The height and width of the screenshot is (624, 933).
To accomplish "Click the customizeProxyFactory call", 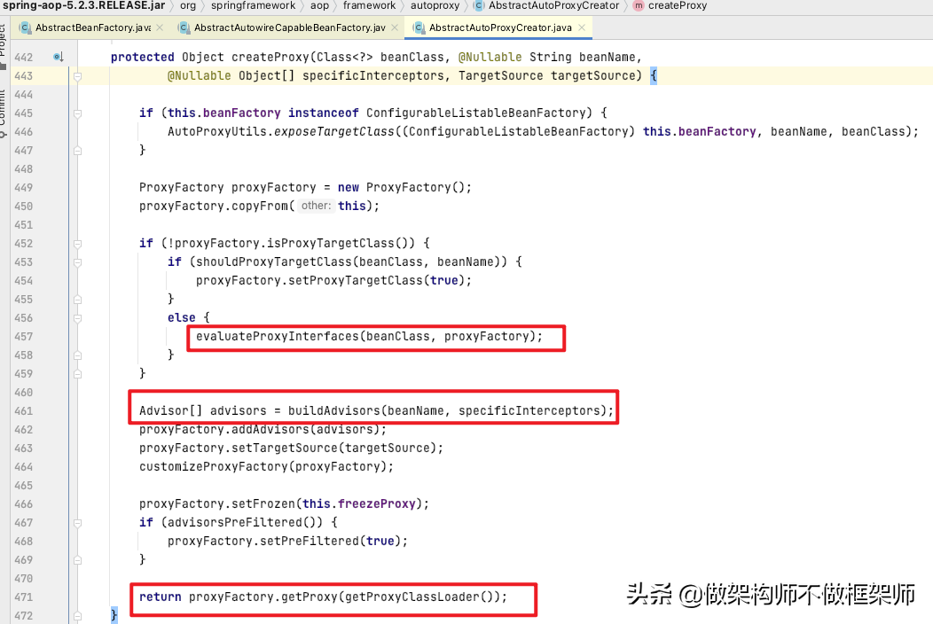I will pyautogui.click(x=214, y=466).
